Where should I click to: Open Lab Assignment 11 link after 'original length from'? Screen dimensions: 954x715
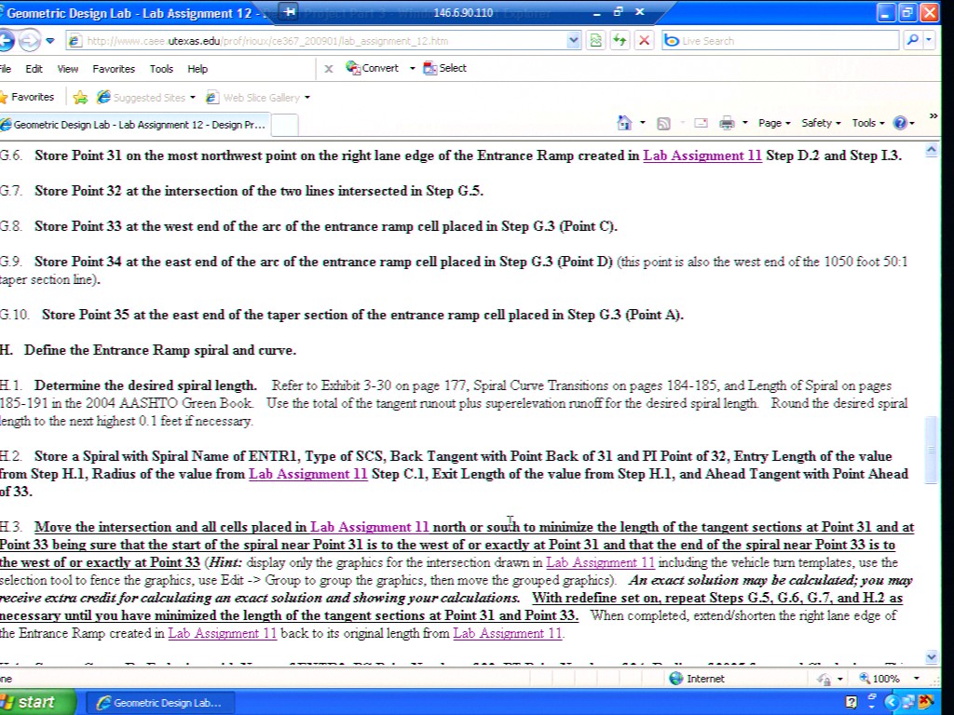point(508,633)
